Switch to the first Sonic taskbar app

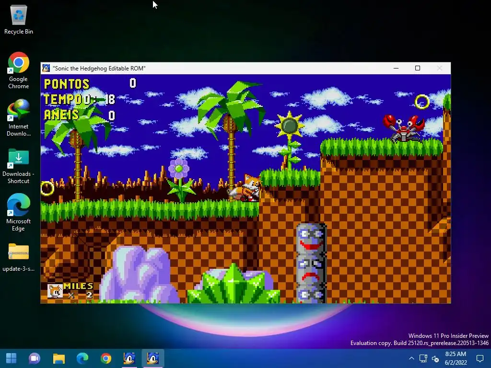click(x=129, y=358)
